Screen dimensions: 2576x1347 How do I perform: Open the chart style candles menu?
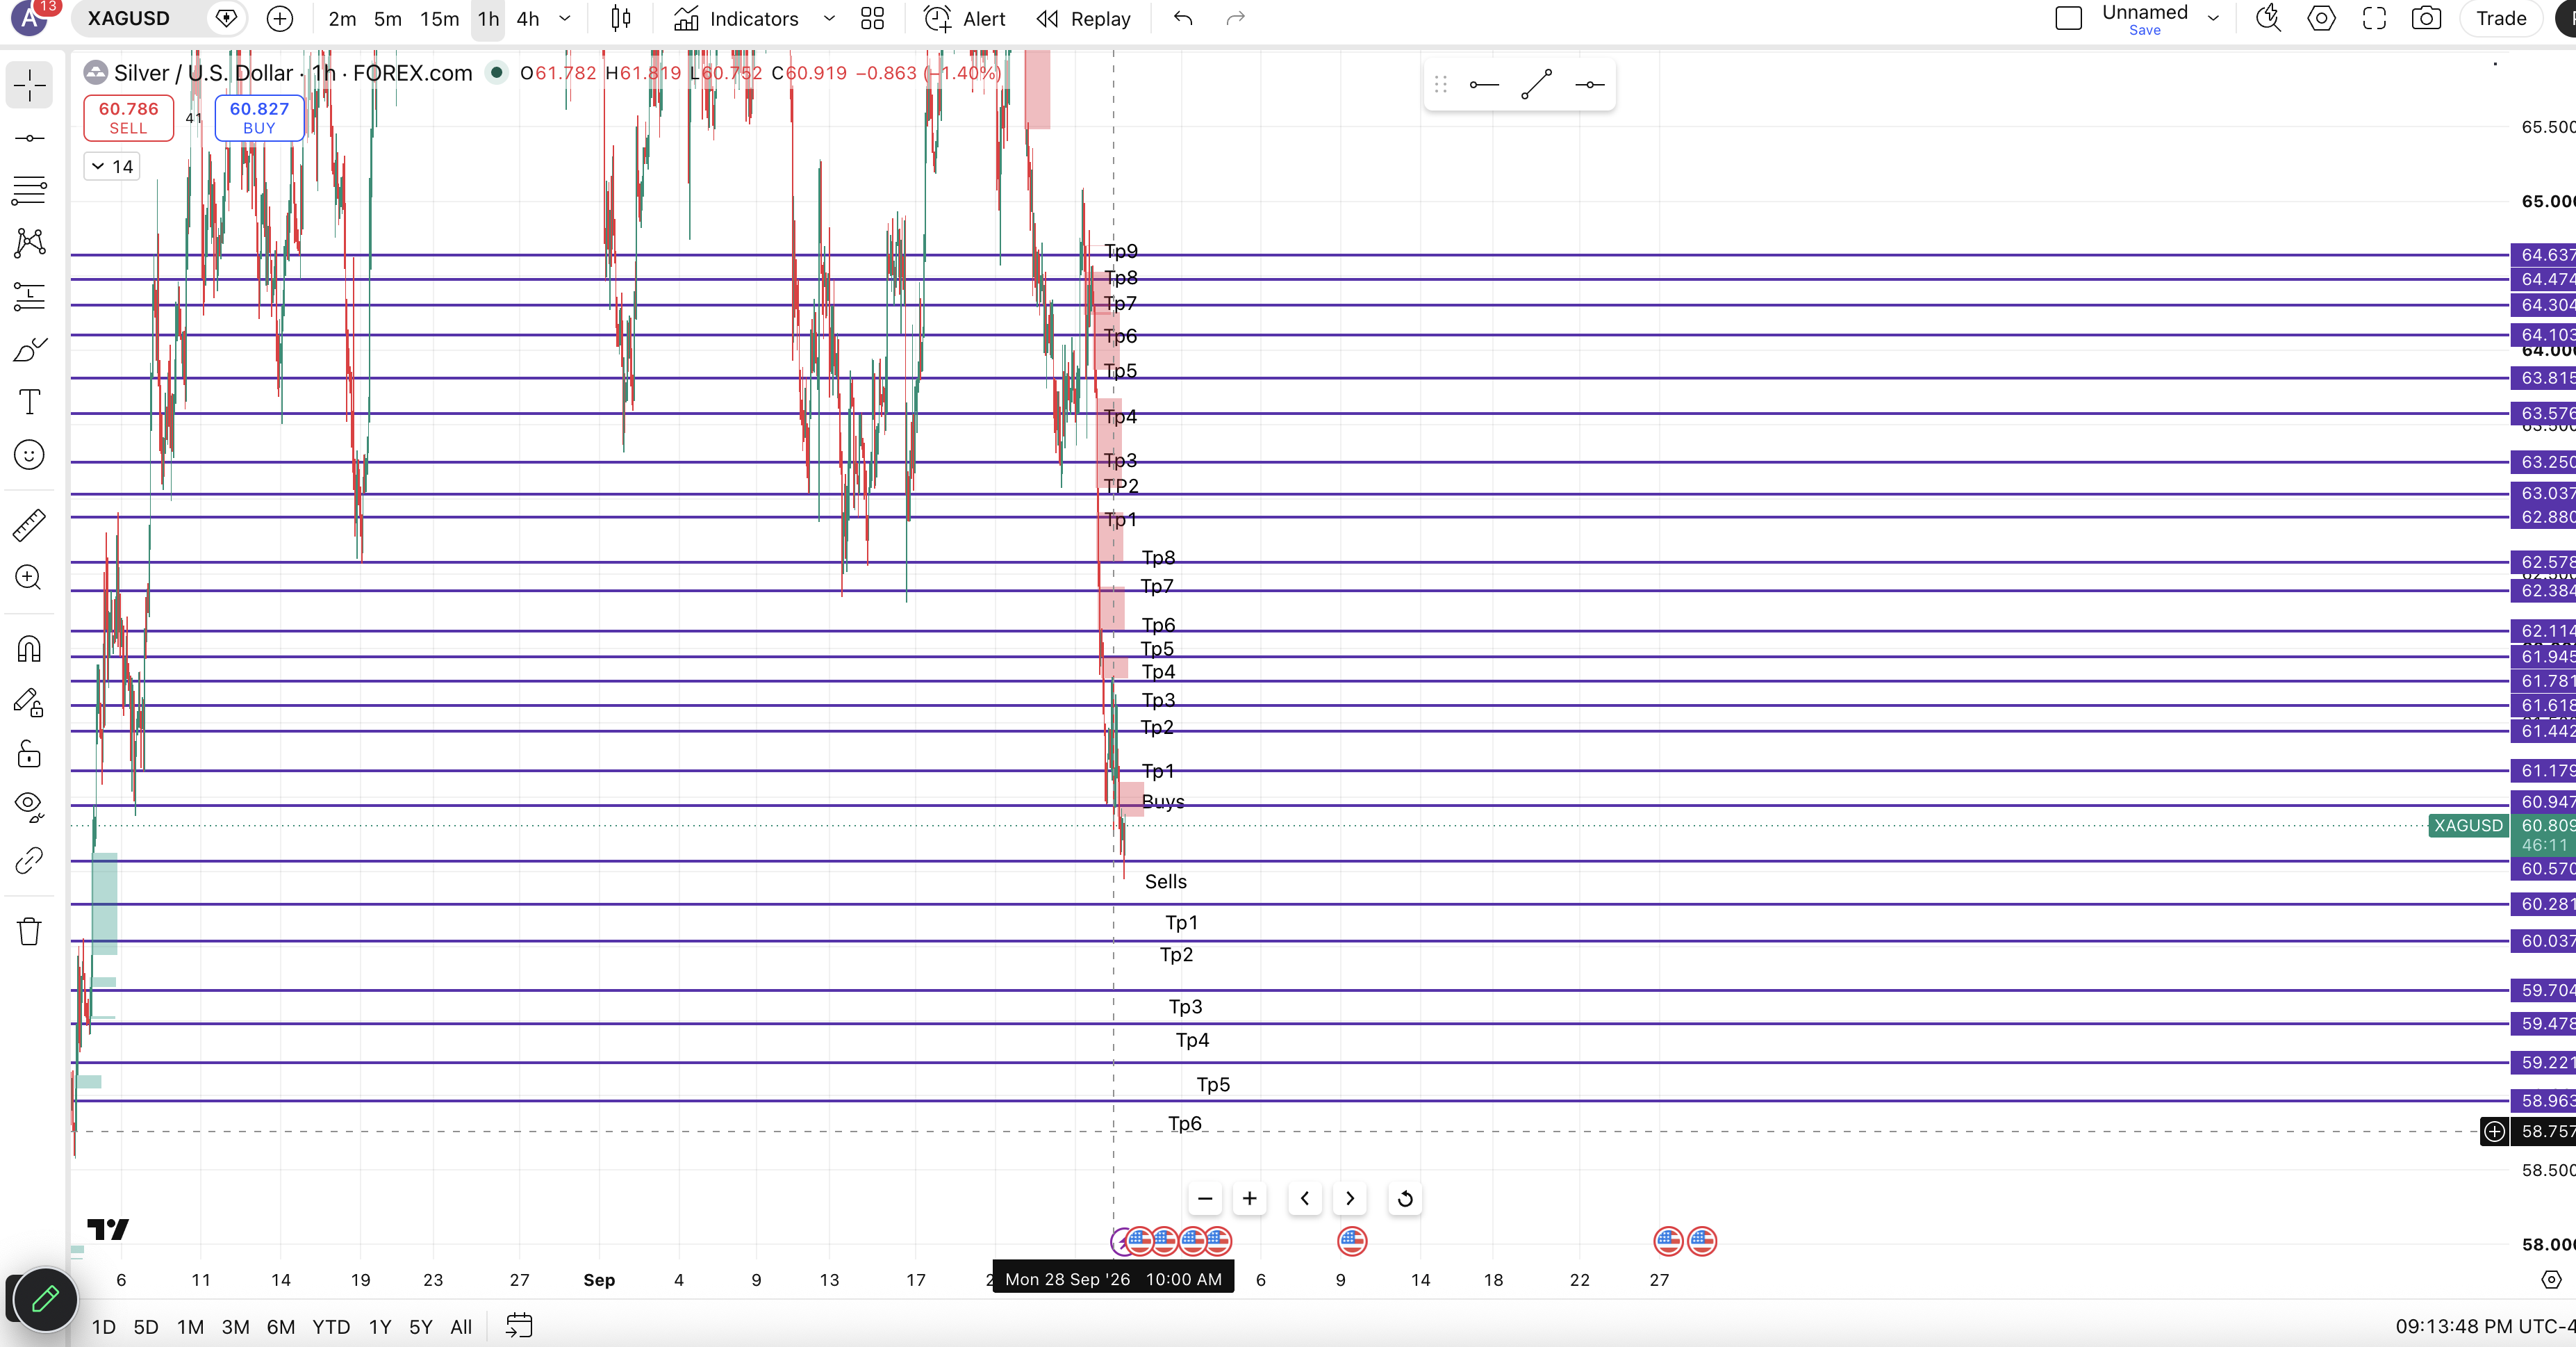[x=621, y=18]
